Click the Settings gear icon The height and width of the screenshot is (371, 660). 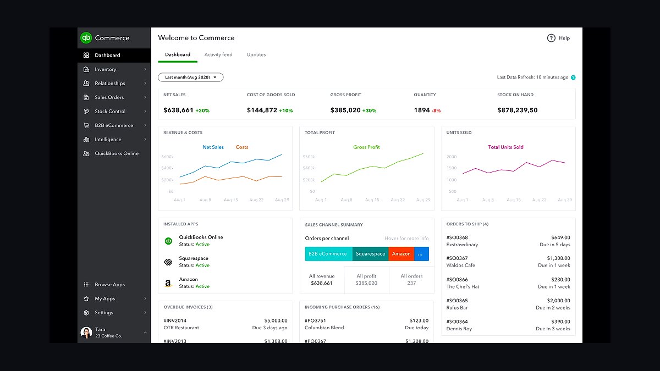point(86,313)
